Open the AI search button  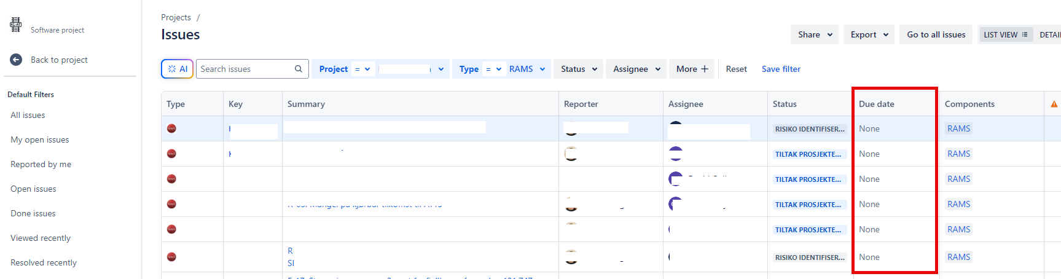[x=178, y=69]
